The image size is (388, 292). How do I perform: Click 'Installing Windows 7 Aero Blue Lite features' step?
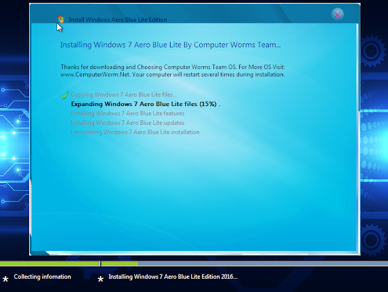[x=127, y=113]
